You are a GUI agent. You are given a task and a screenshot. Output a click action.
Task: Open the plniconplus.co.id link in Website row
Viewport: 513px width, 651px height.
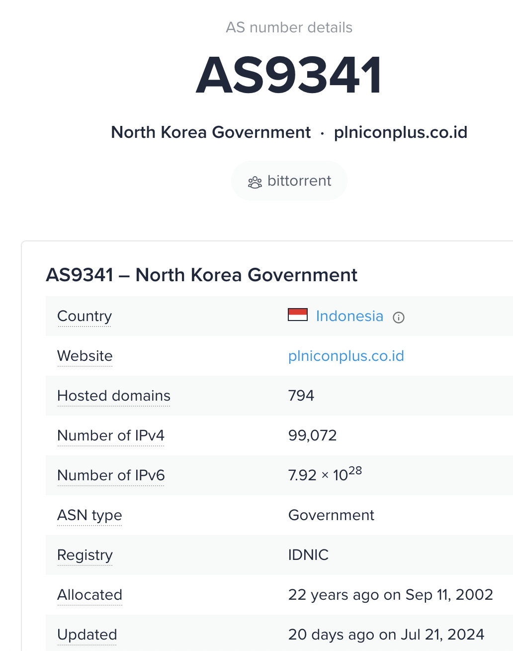pos(346,356)
